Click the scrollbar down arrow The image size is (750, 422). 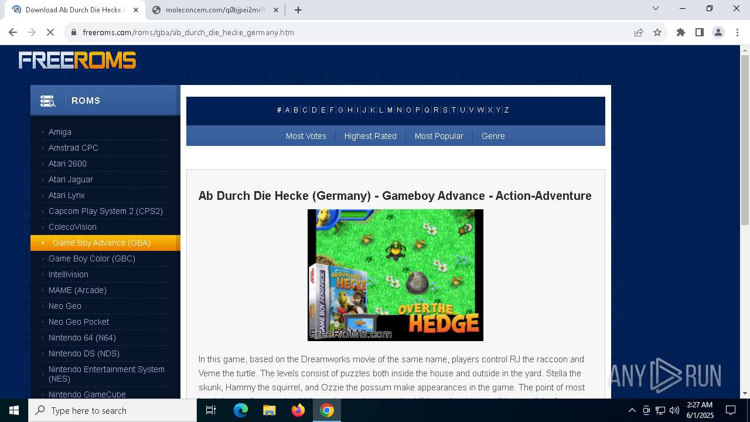[745, 393]
